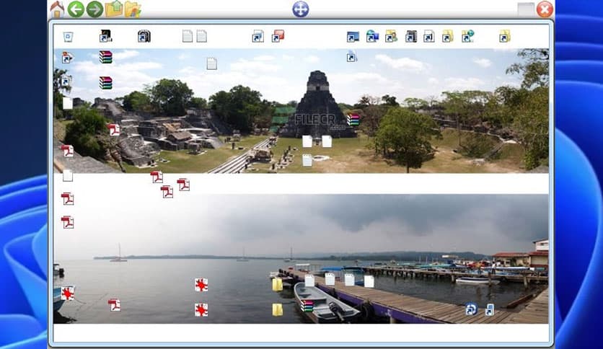This screenshot has height=349, width=603.
Task: Select the upper WinRAR archive in the sky area
Action: (x=106, y=57)
